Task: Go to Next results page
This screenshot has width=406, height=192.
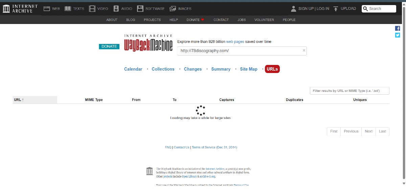Action: pyautogui.click(x=369, y=131)
